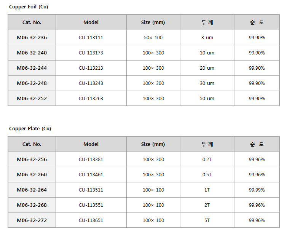Image resolution: width=282 pixels, height=230 pixels.
Task: Click the 50× 100 size cell
Action: 153,37
